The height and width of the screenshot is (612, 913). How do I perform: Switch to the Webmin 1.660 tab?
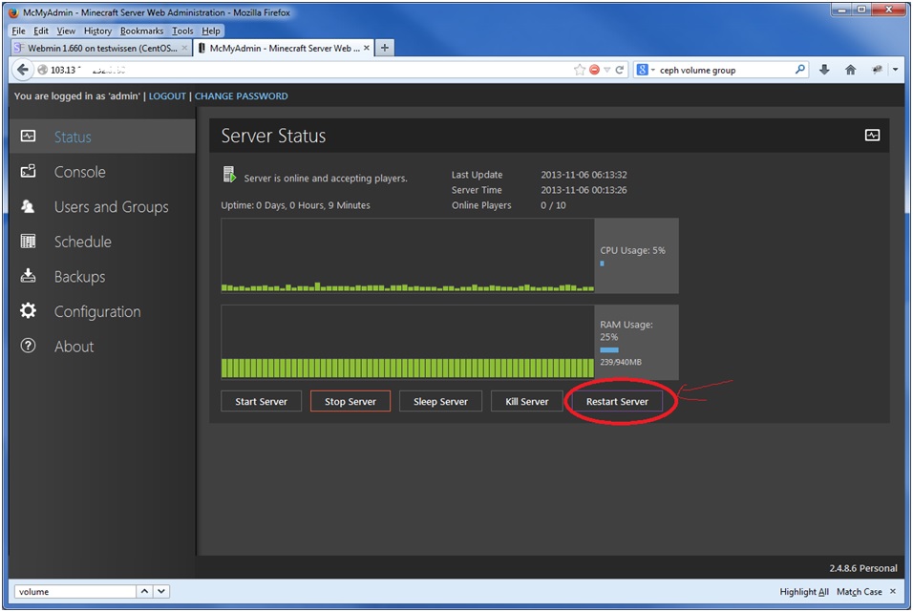click(x=101, y=48)
